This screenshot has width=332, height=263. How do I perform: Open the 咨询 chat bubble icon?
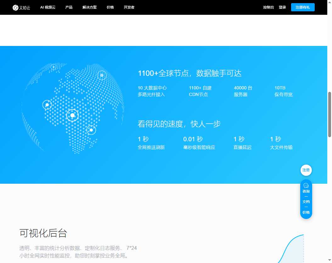pos(306,185)
